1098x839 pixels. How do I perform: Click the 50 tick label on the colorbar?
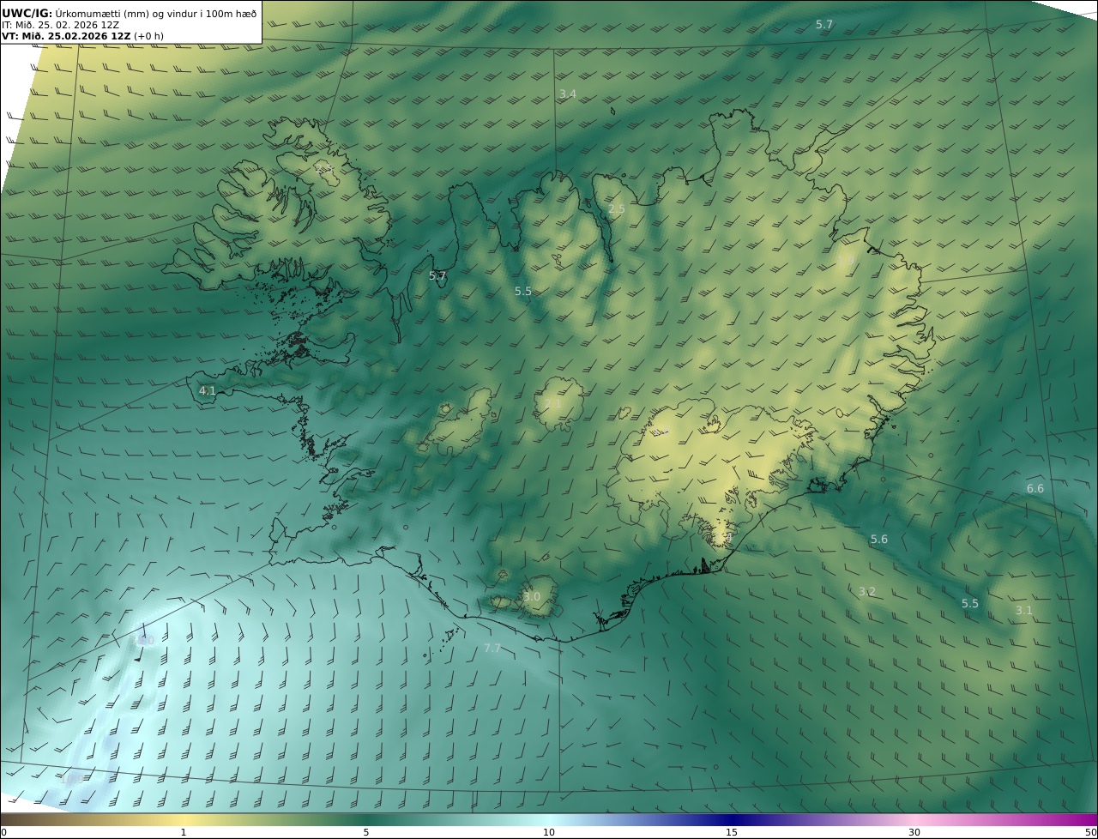pyautogui.click(x=1090, y=832)
